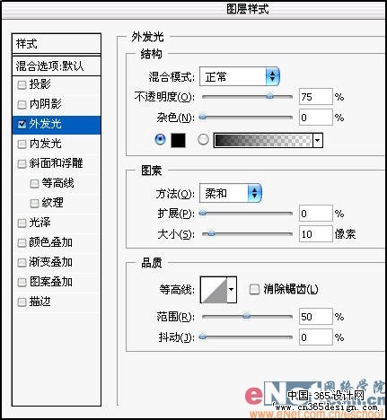
Task: Select the 斜面和浮雕 style entry
Action: (57, 163)
